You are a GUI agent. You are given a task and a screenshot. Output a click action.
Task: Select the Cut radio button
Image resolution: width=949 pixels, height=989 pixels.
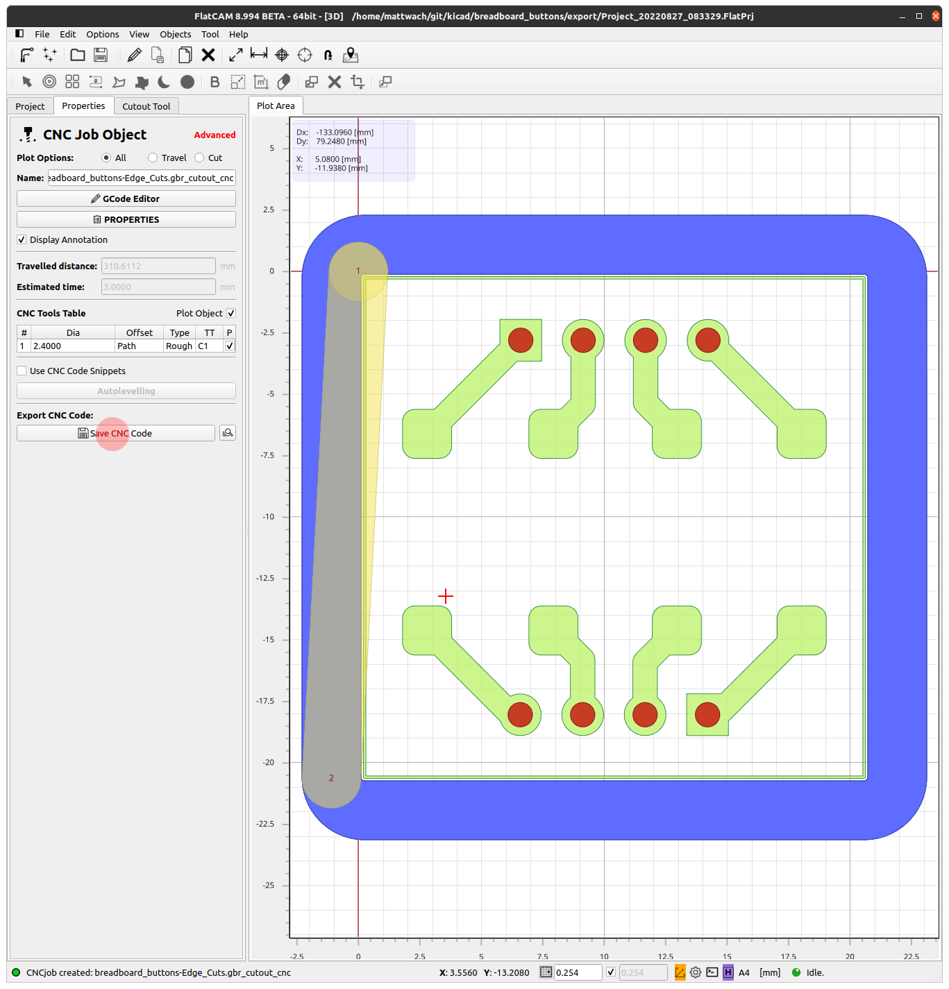pos(199,158)
